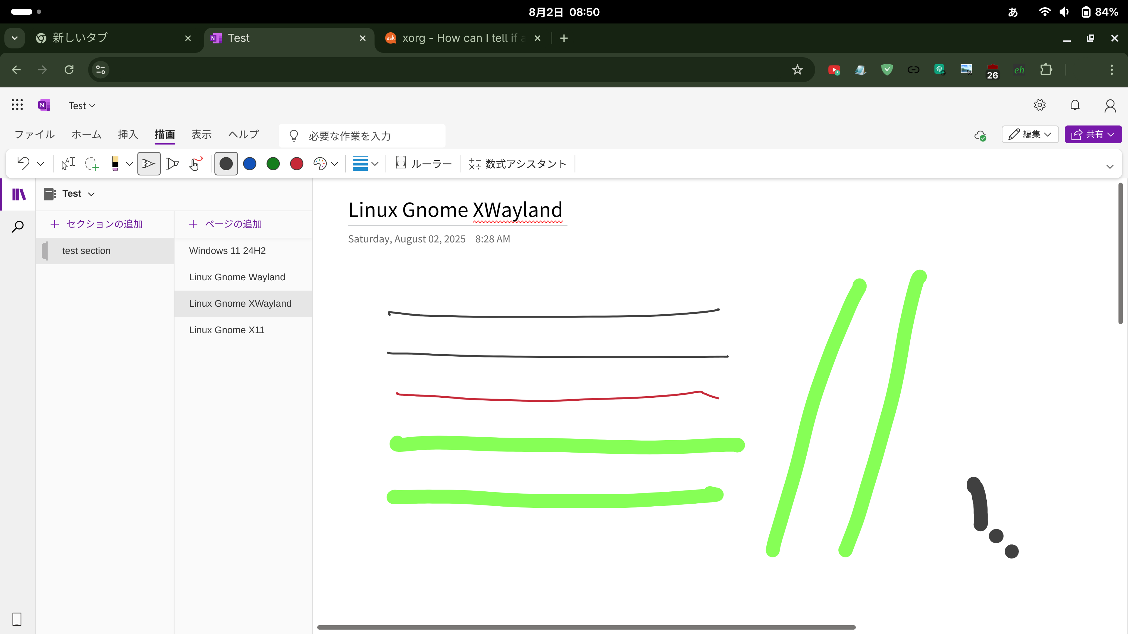Expand the ribbon with the right-edge chevron
The width and height of the screenshot is (1128, 634).
[1110, 167]
